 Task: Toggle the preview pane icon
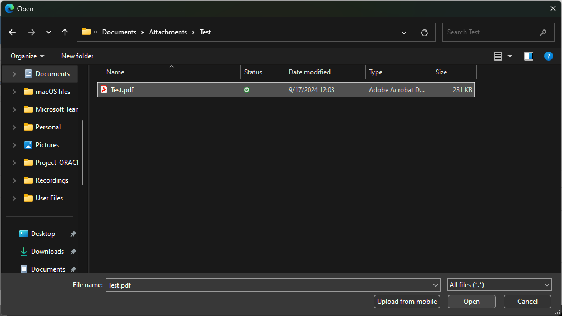click(529, 56)
